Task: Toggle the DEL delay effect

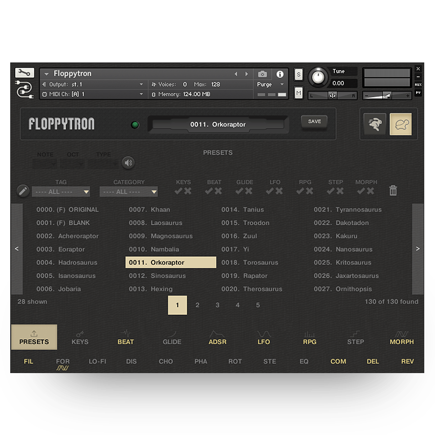Action: 373,361
